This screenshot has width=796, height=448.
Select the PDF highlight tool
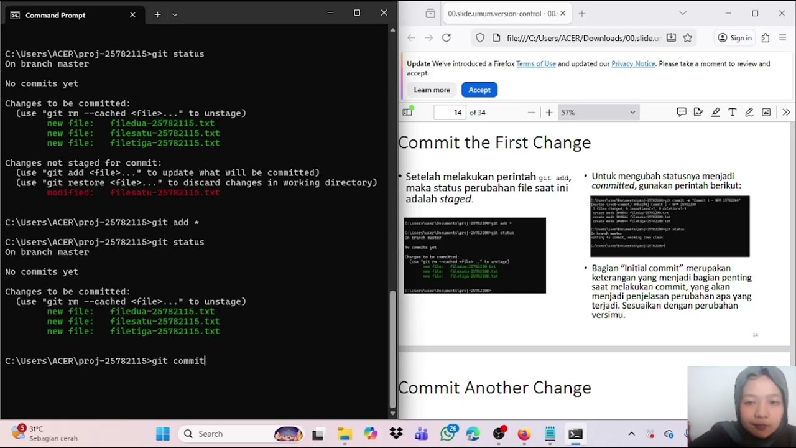pyautogui.click(x=716, y=112)
